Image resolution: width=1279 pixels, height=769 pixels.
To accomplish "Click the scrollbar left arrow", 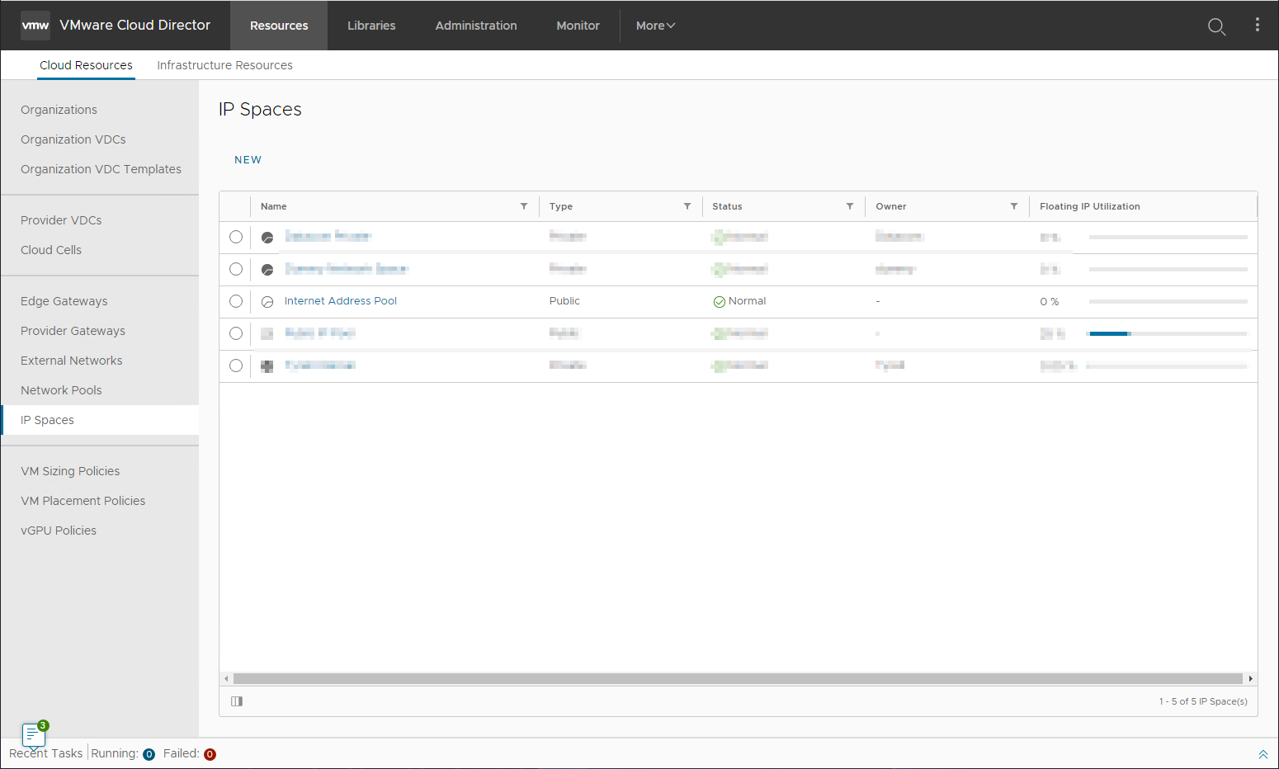I will (x=226, y=678).
